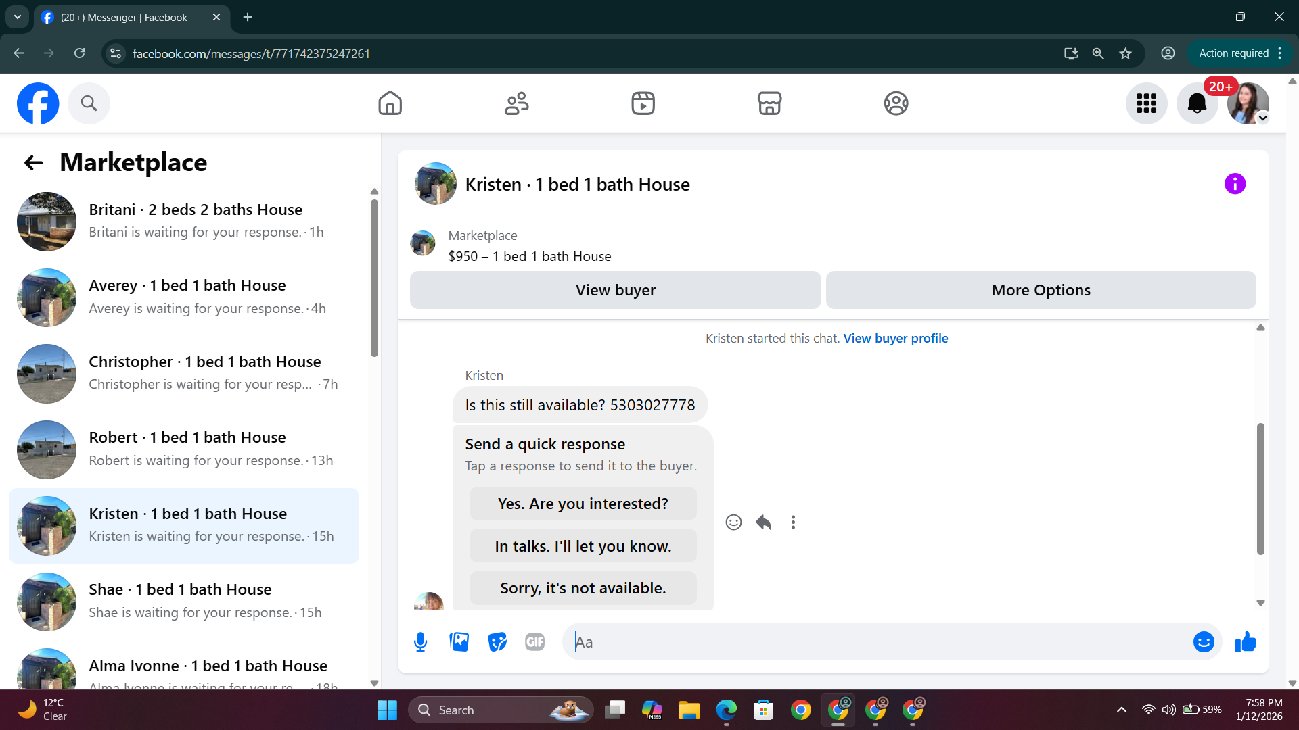Send quick response 'Yes. Are you interested?'
The image size is (1299, 730).
click(x=583, y=504)
